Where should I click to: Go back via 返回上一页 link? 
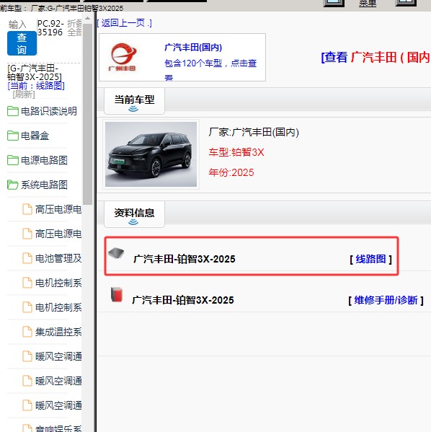coord(124,23)
